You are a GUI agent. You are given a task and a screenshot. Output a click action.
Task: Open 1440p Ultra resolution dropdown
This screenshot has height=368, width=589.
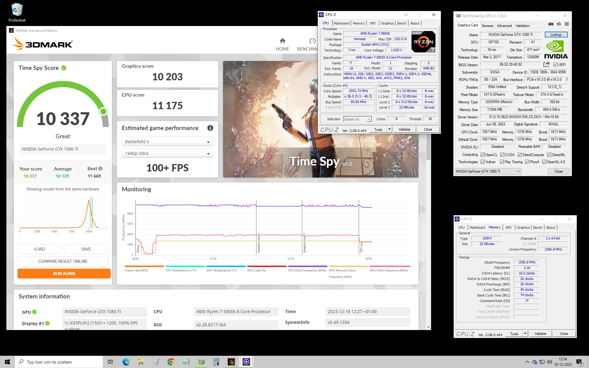point(167,153)
